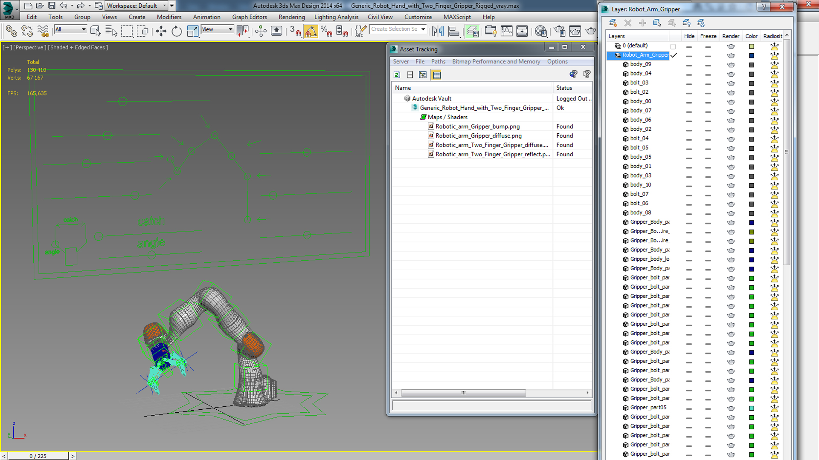Toggle Freeze for body_04 object
819x460 pixels.
[708, 74]
